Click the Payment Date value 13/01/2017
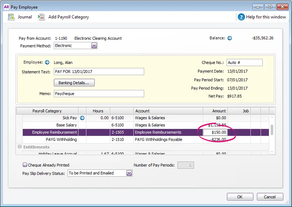Screen dimensions: 292x207 click(x=237, y=71)
